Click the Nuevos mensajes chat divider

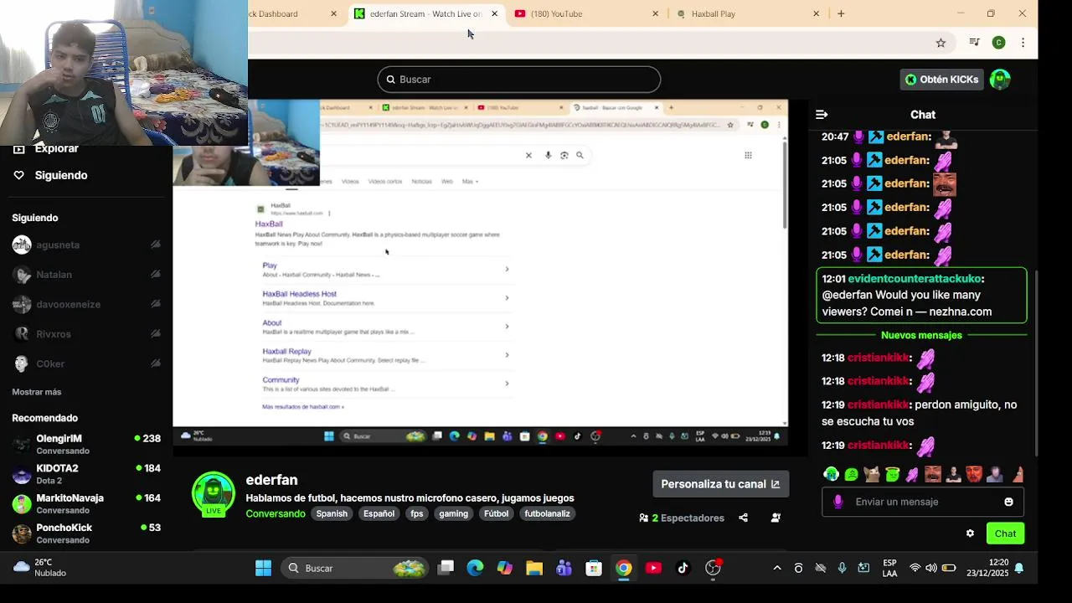click(x=921, y=335)
